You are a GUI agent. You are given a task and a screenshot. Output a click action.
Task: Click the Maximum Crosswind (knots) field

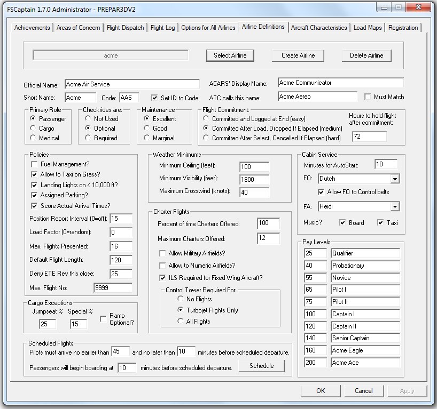point(254,193)
